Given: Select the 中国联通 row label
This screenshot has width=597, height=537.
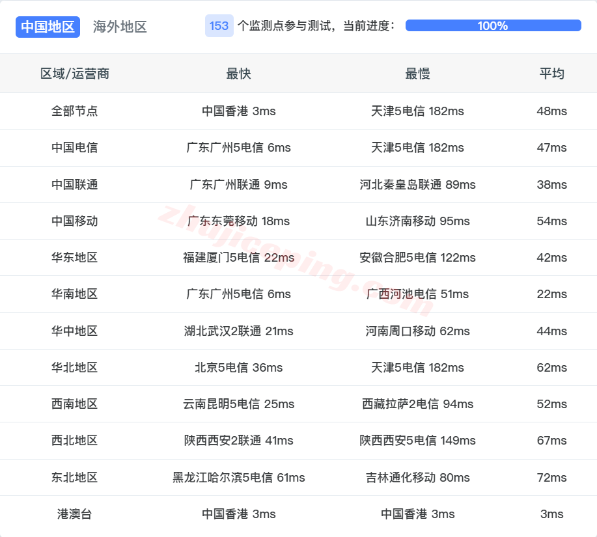Looking at the screenshot, I should 75,185.
